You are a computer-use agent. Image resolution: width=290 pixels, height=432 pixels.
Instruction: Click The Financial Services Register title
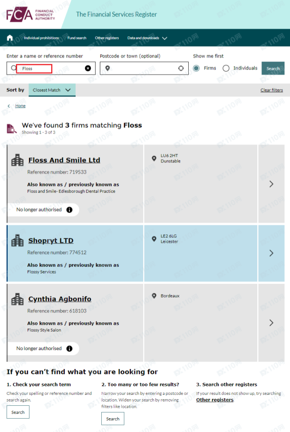[x=116, y=14]
